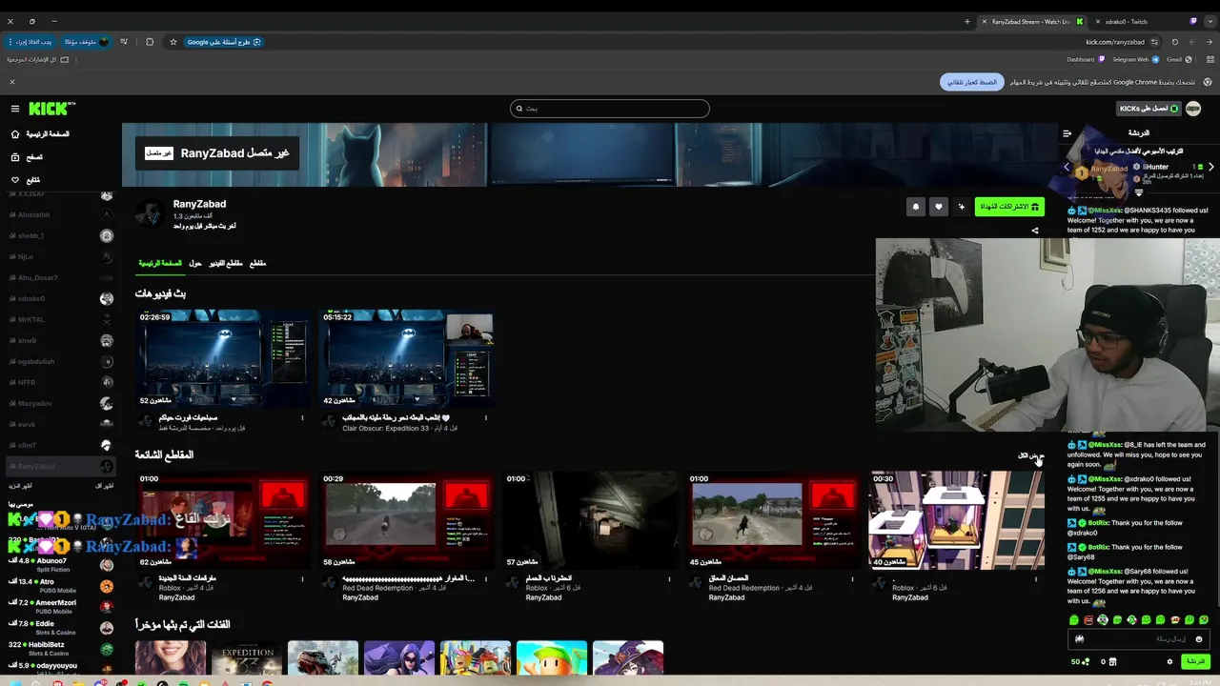The image size is (1220, 686).
Task: Open xdrako0 channel in the sidebar
Action: coord(60,299)
